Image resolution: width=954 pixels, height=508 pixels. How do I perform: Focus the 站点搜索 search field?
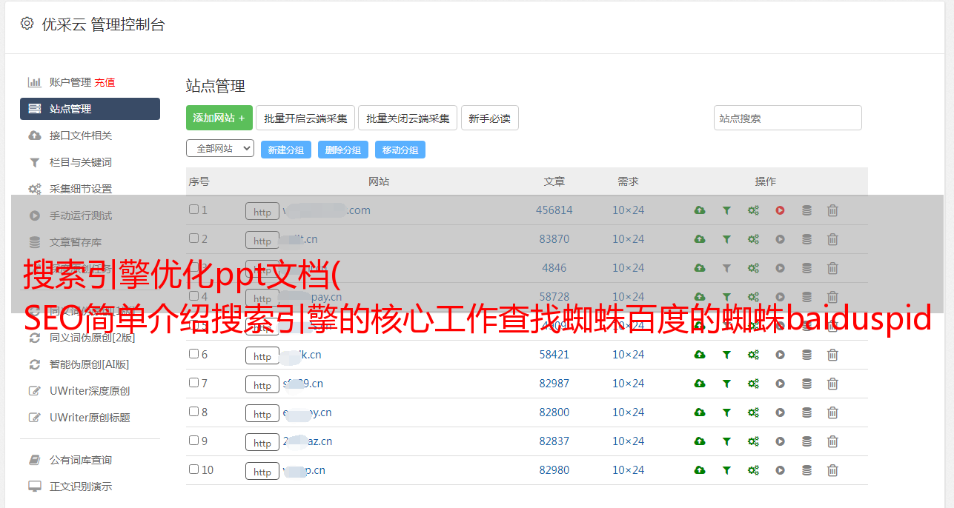788,118
